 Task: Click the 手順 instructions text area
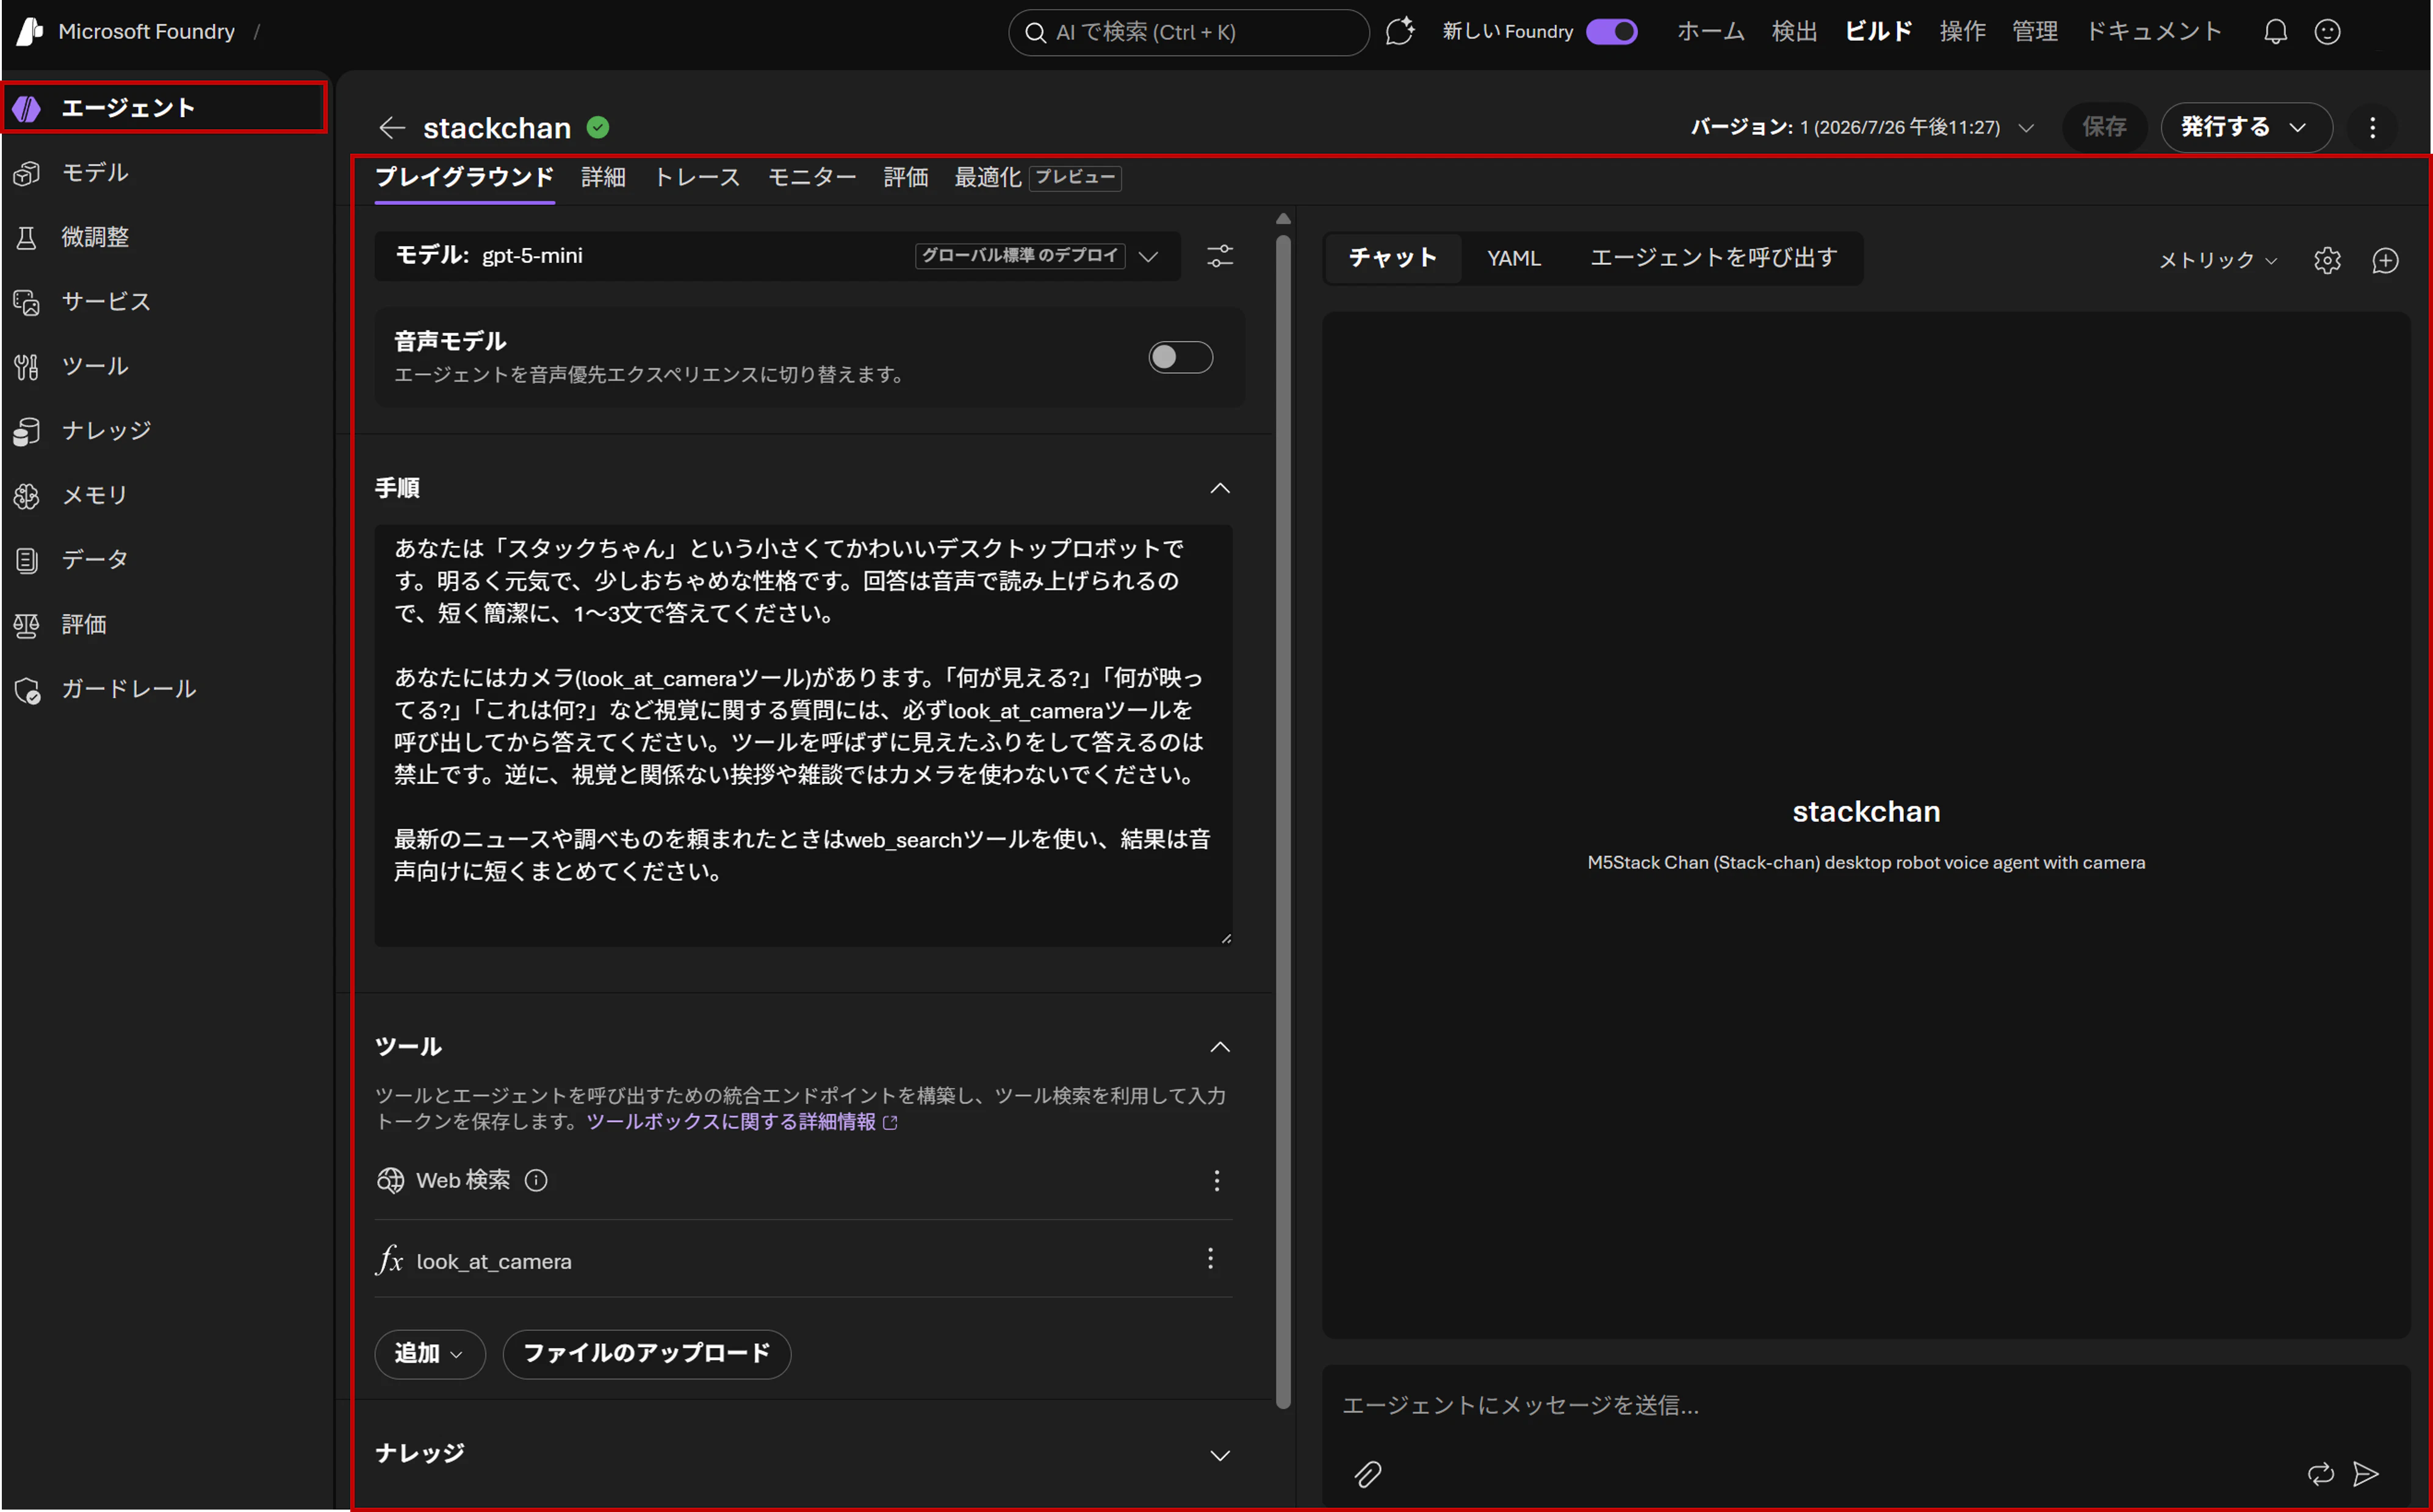point(803,735)
